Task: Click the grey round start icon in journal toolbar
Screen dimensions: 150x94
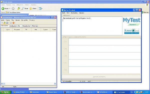Action: pyautogui.click(x=11, y=23)
